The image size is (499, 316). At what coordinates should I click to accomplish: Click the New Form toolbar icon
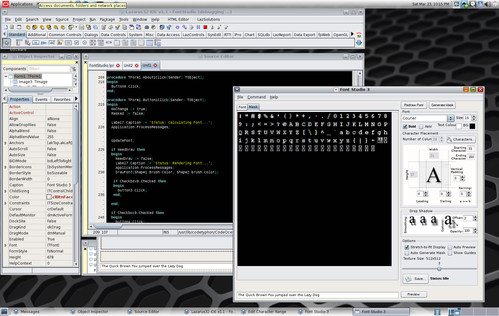pos(19,27)
